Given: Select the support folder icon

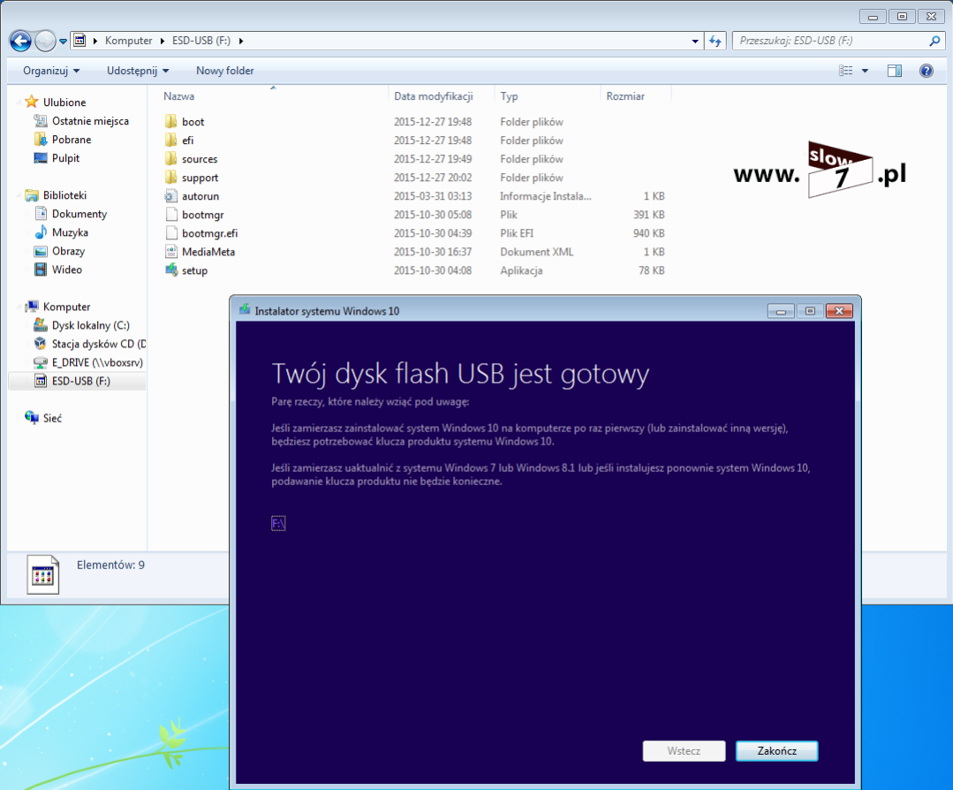Looking at the screenshot, I should click(170, 178).
